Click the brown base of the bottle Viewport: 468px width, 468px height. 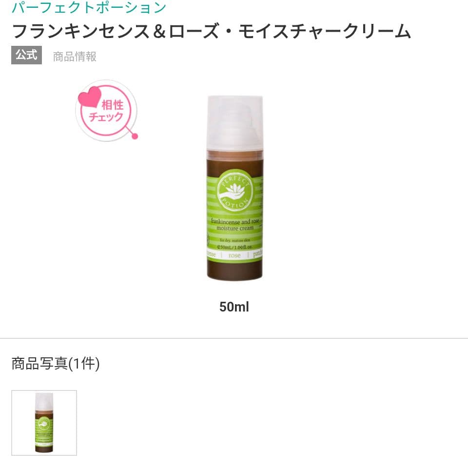click(x=234, y=271)
